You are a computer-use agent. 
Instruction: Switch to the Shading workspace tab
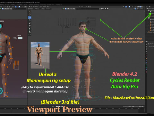tap(25, 5)
